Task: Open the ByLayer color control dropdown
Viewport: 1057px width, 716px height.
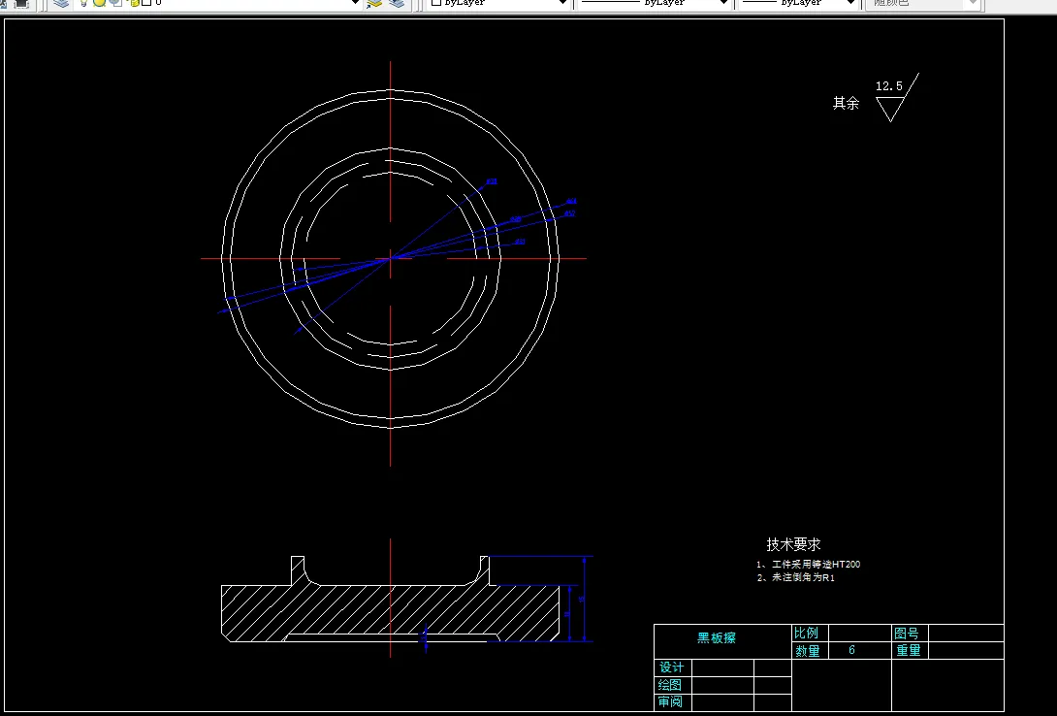Action: 499,3
